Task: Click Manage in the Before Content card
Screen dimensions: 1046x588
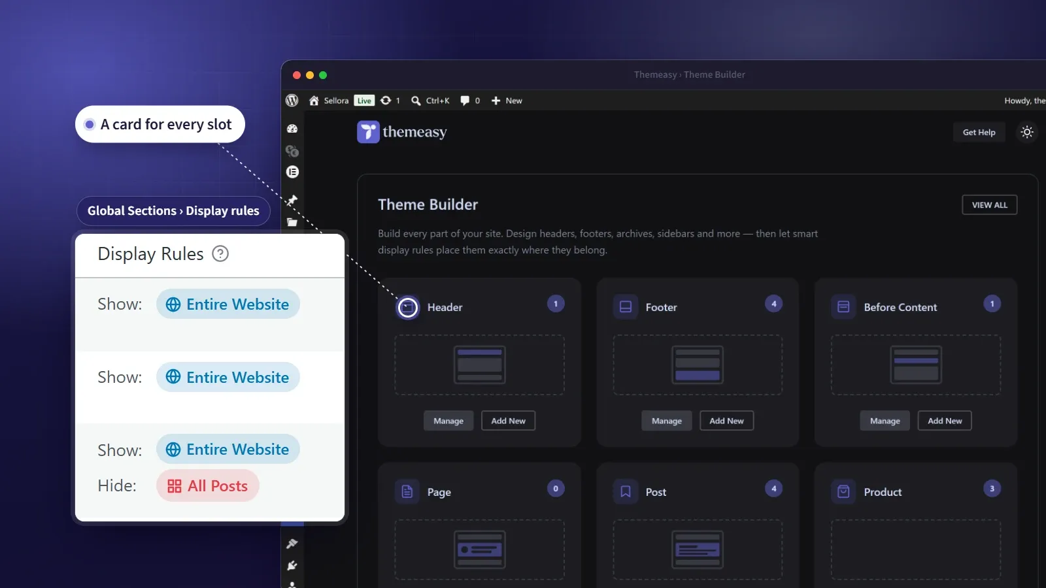Action: click(x=885, y=421)
